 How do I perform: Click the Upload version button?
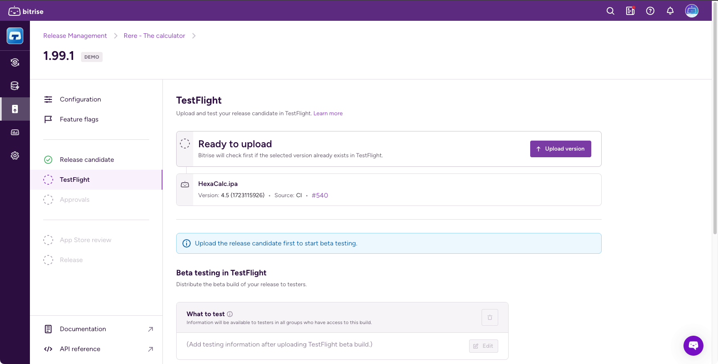[x=561, y=149]
